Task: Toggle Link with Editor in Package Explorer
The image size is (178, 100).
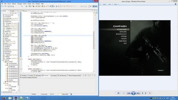Action: coord(13,13)
